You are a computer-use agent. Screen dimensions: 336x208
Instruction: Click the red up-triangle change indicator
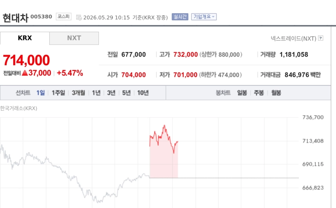25,73
